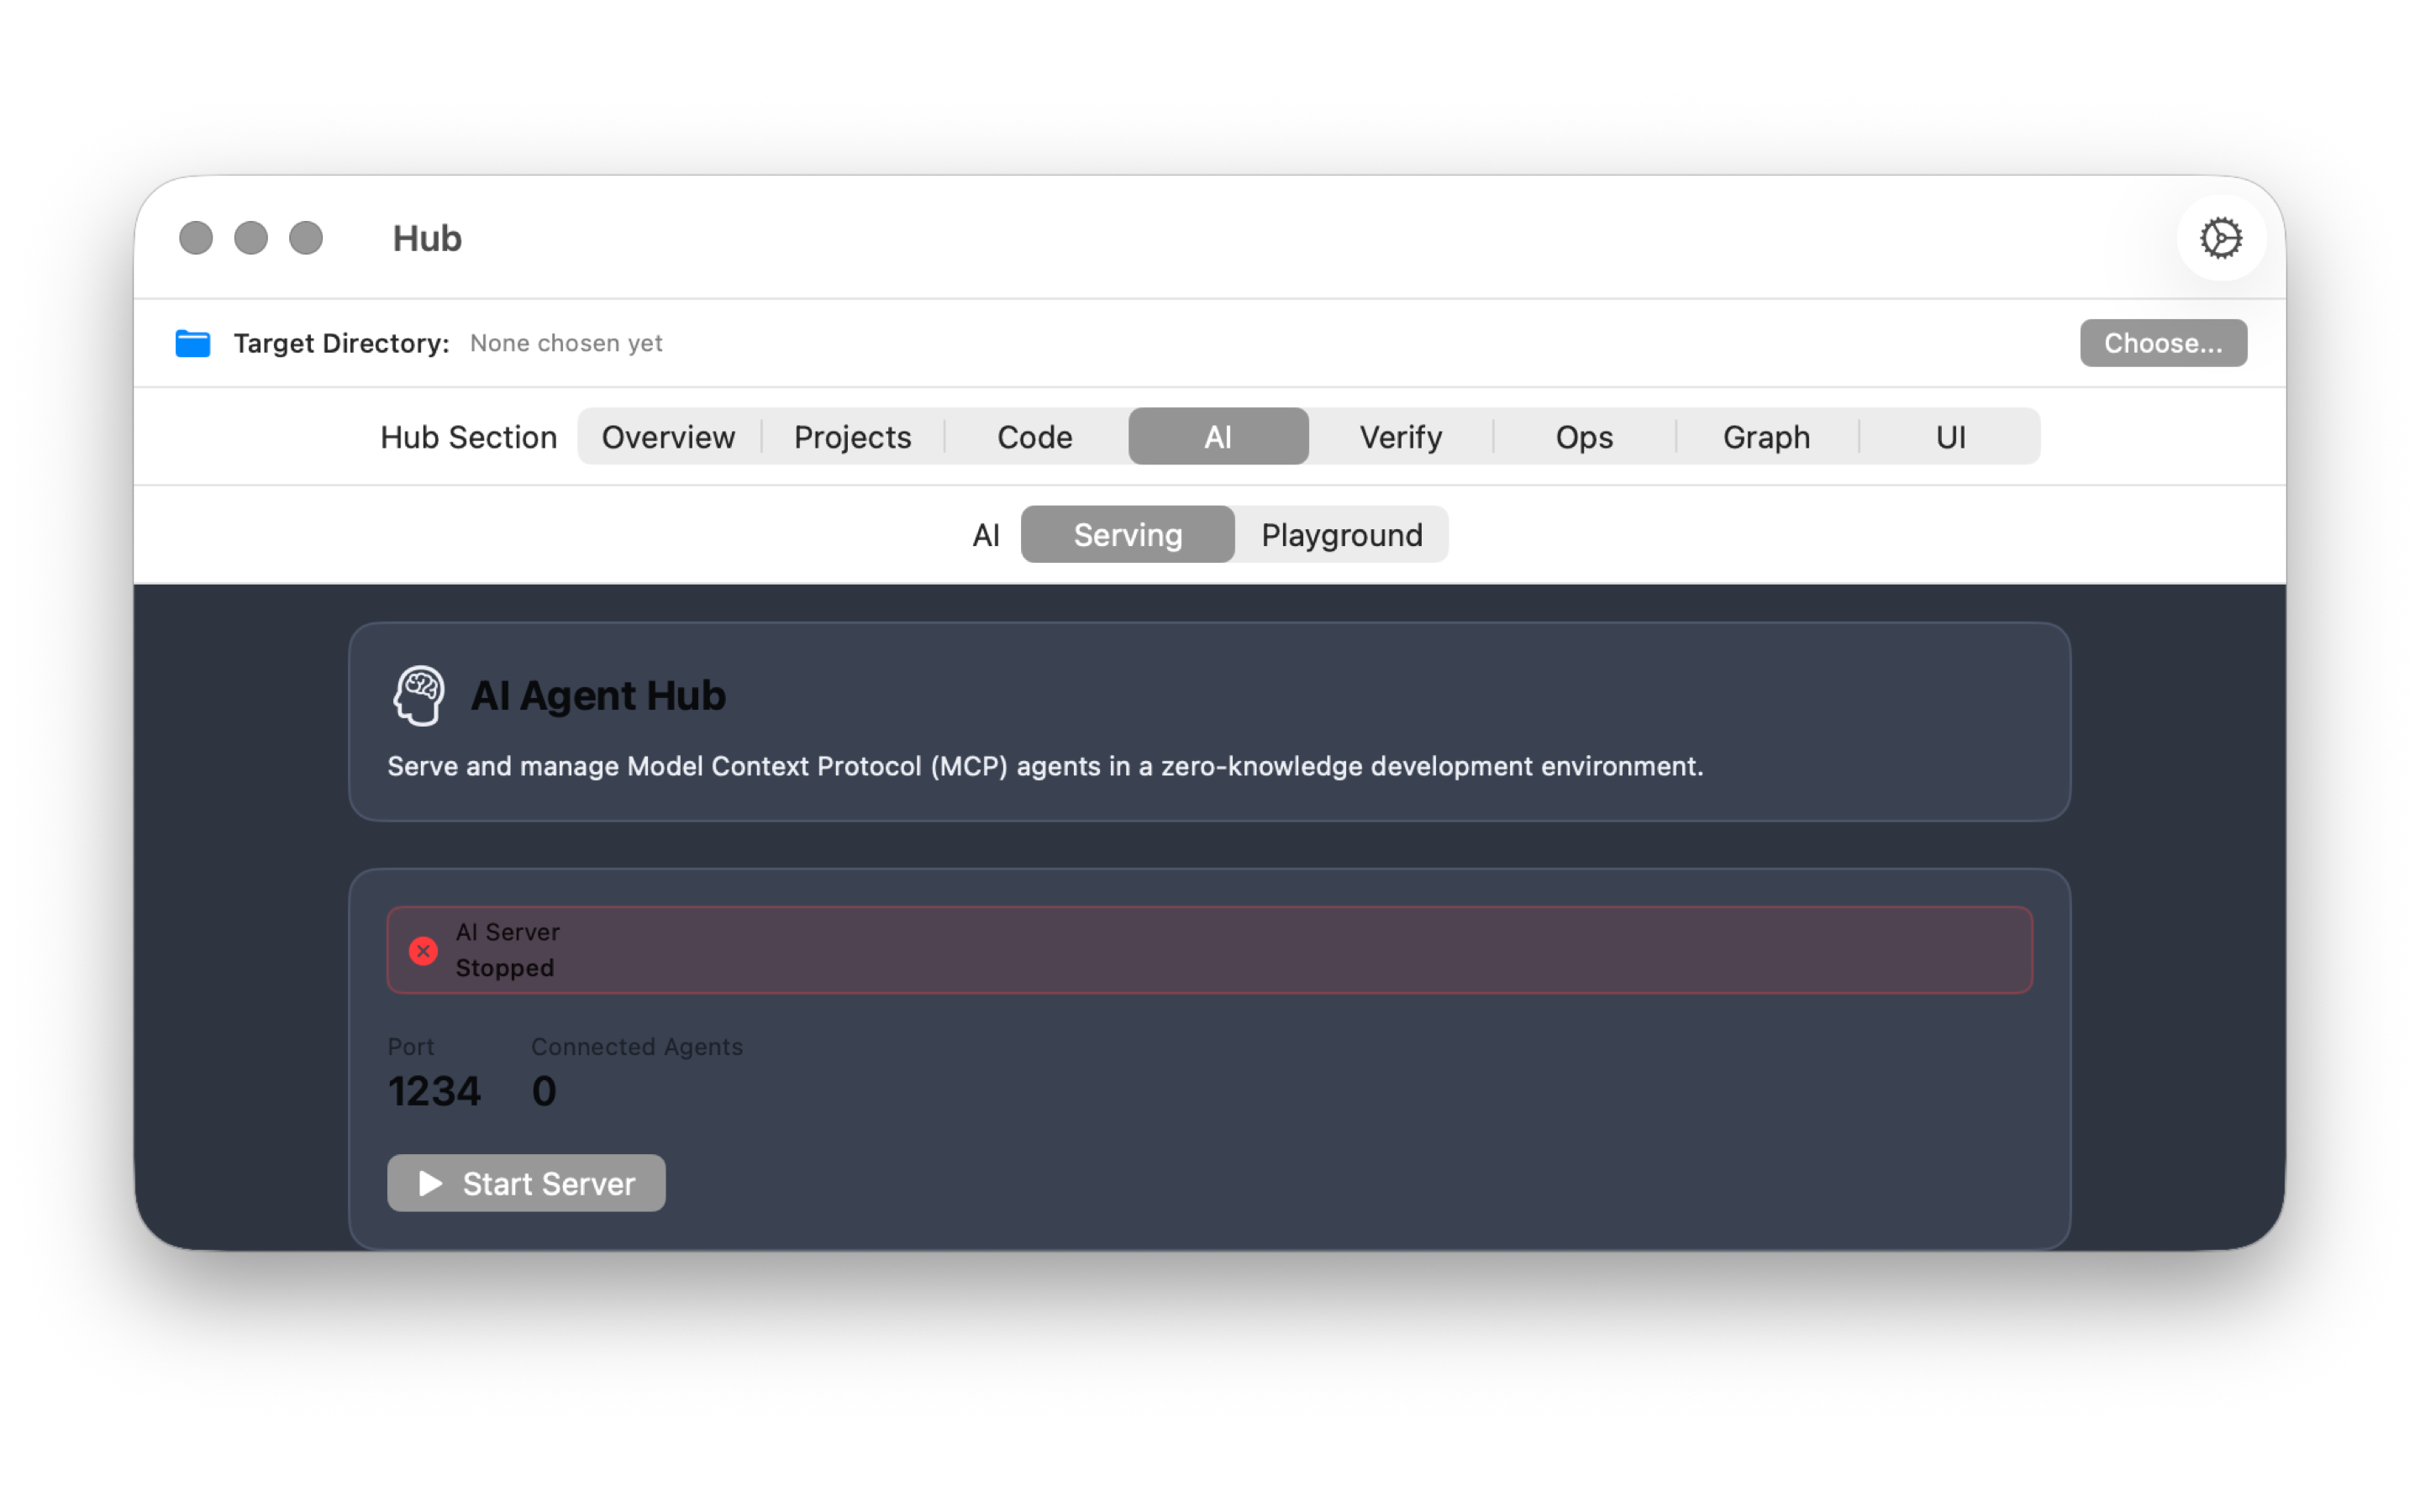Select the AI section tab
Viewport: 2420px width, 1512px height.
pos(1218,437)
